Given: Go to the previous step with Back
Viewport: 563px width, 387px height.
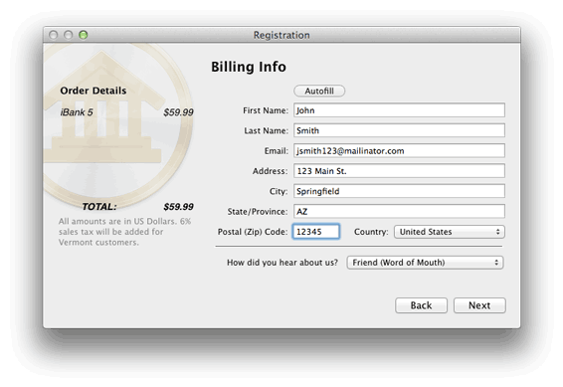Looking at the screenshot, I should (421, 305).
